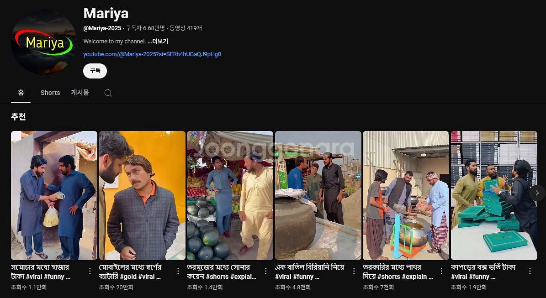This screenshot has height=298, width=546.
Task: Switch to the Shorts tab
Action: [50, 93]
